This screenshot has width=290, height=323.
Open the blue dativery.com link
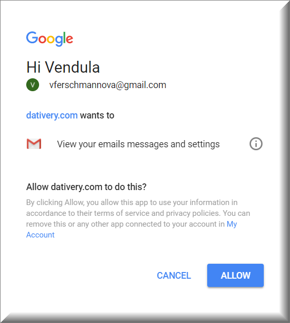pos(52,115)
